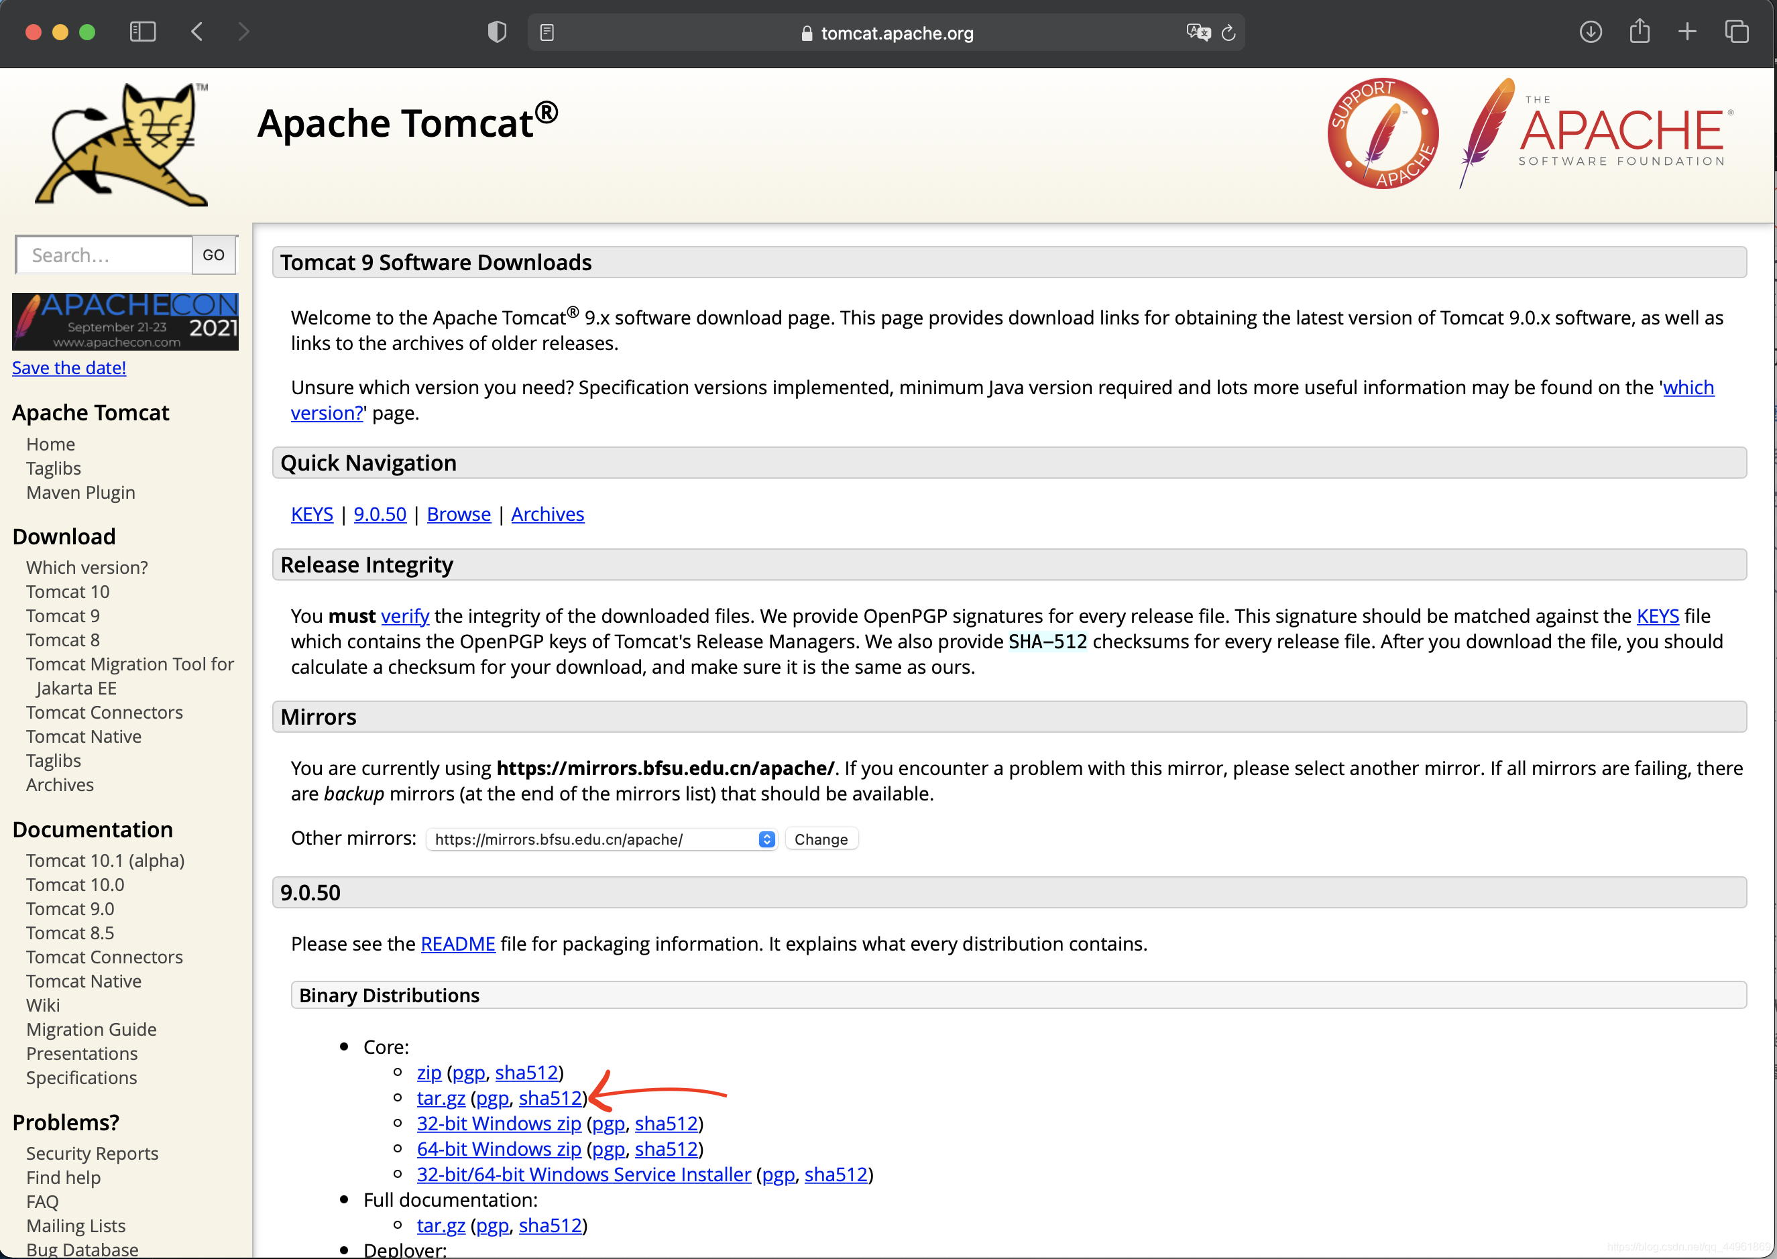
Task: Show the tab overview
Action: tap(1737, 32)
